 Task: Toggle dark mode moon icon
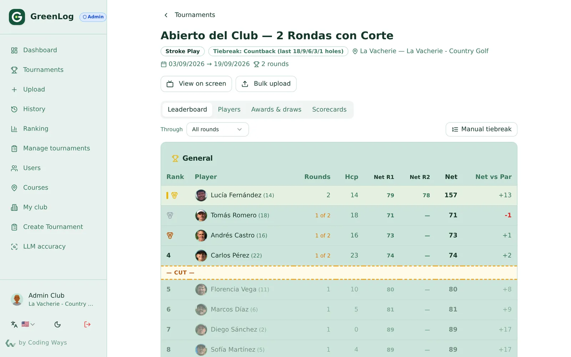pos(57,324)
